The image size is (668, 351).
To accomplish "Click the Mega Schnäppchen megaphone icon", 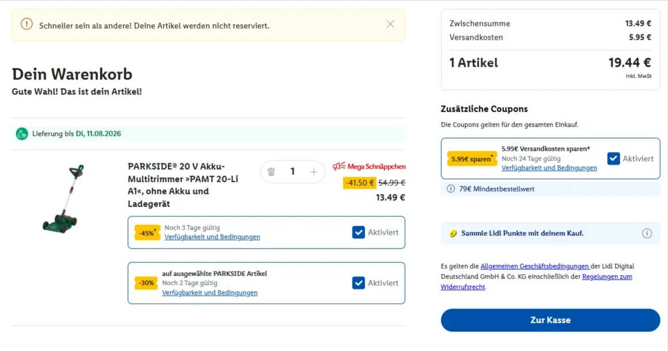I will pos(339,166).
